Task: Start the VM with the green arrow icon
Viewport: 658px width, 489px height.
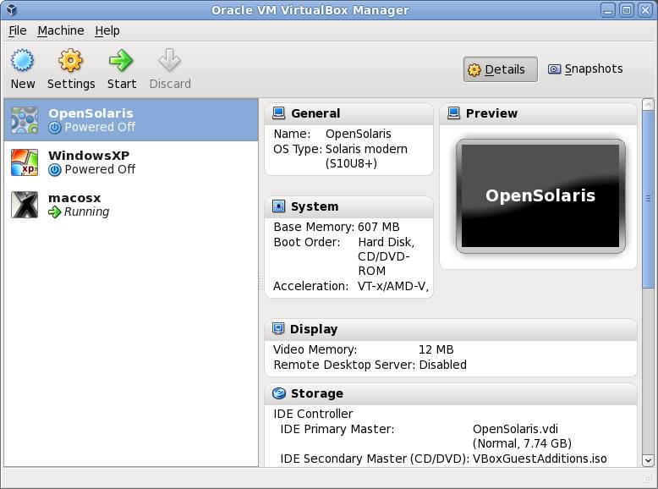Action: point(121,60)
